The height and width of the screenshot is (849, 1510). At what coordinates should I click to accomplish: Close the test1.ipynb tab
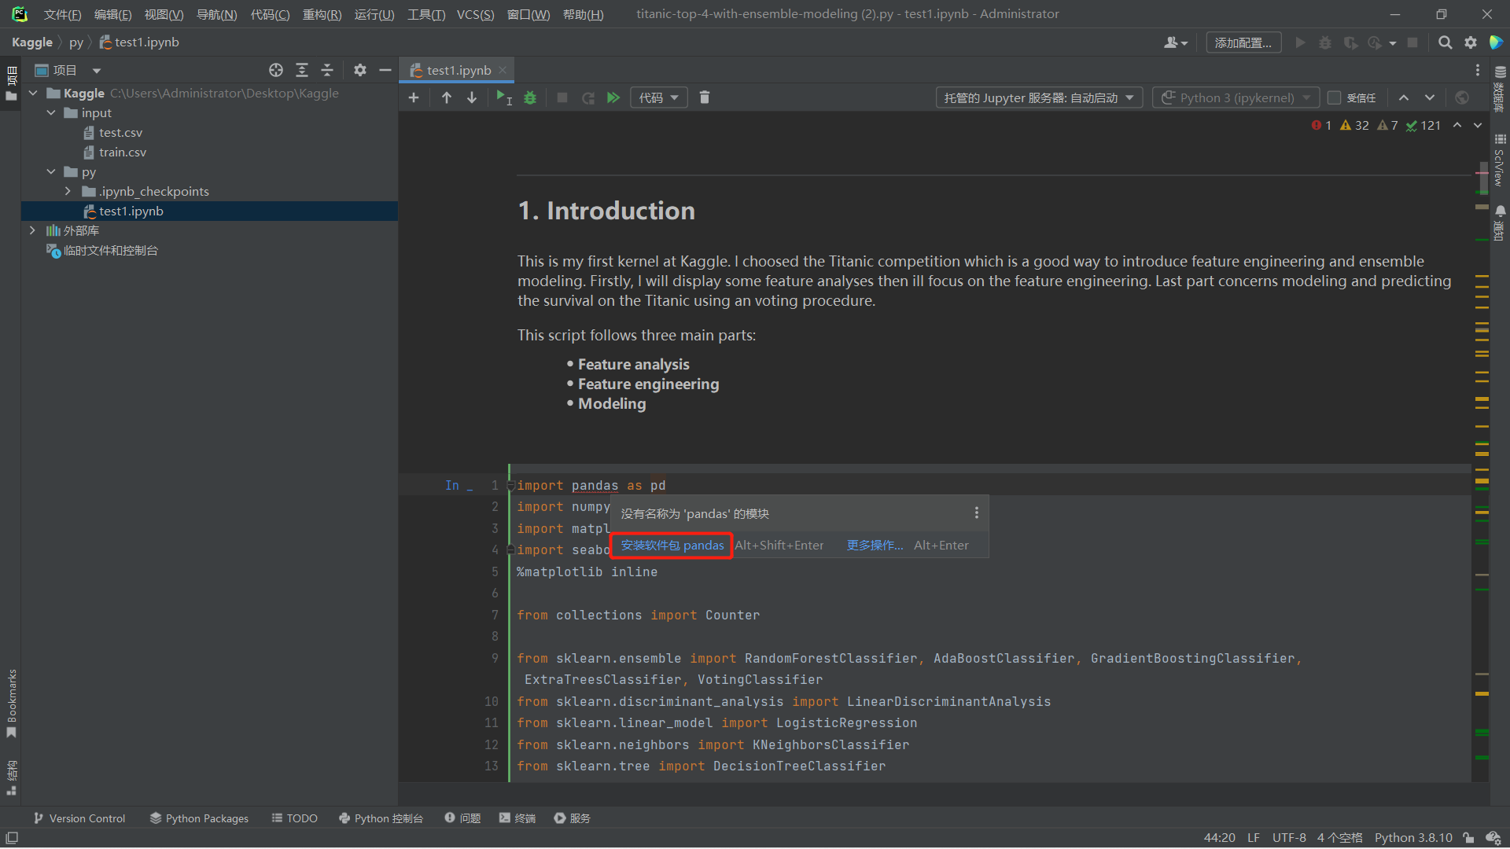[x=503, y=70]
